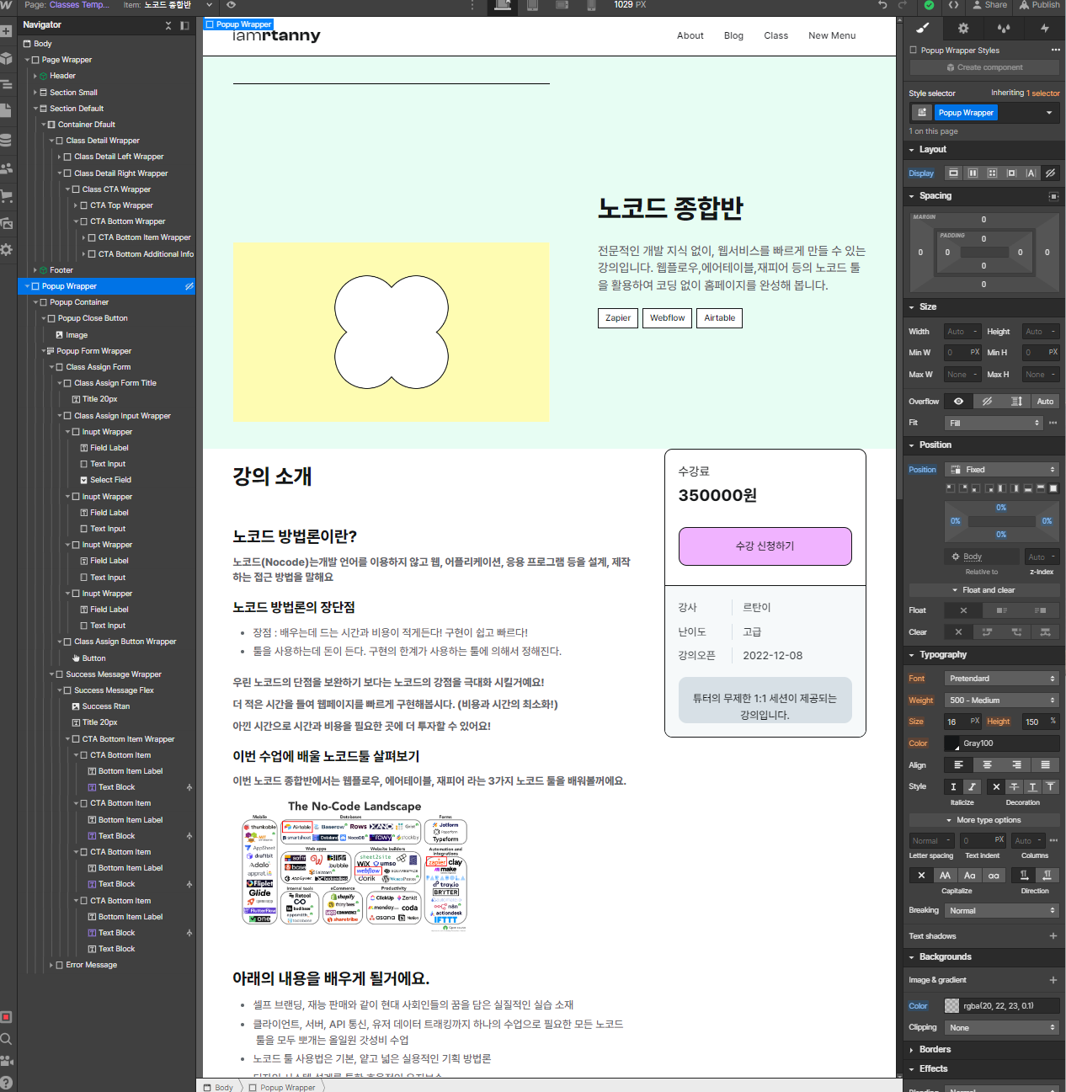
Task: Set overflow to hidden
Action: (988, 402)
